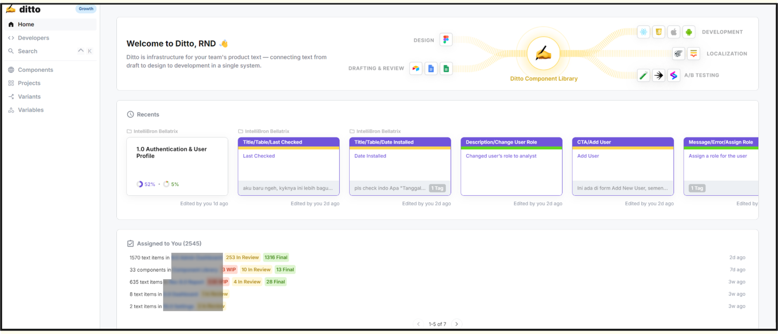Click the 253 In Review status tag

tap(242, 257)
